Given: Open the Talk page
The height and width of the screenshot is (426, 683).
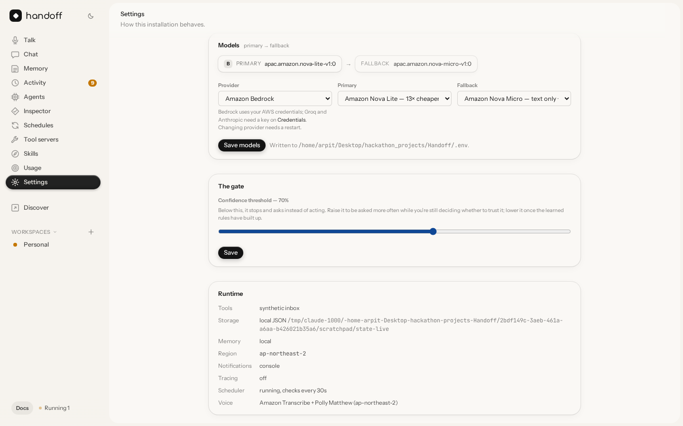Looking at the screenshot, I should pyautogui.click(x=53, y=40).
